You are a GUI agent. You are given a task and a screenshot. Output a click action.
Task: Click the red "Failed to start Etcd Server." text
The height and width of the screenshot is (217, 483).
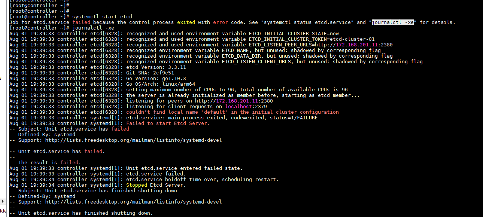tap(168, 123)
